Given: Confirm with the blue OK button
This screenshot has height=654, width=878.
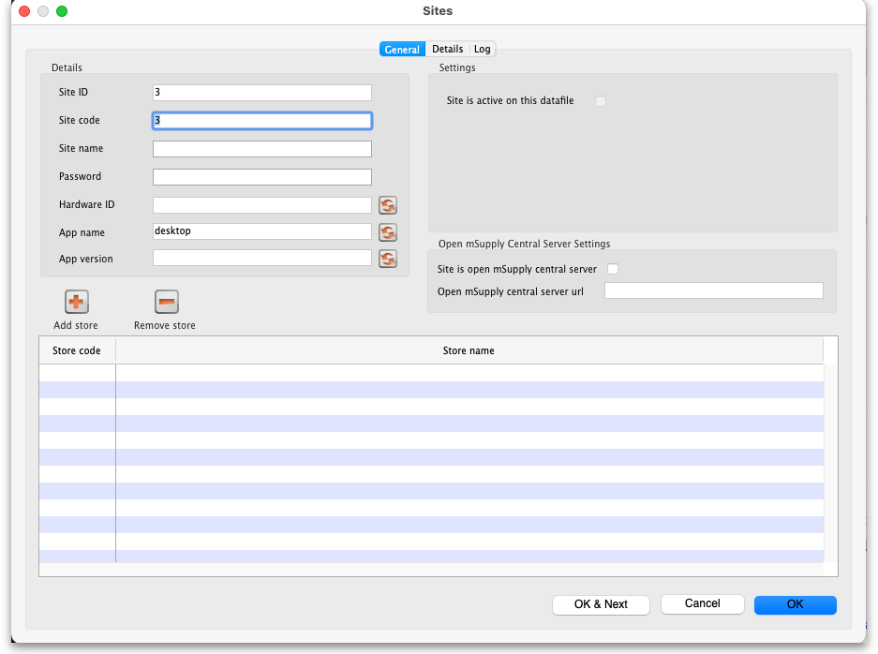Looking at the screenshot, I should pos(795,604).
